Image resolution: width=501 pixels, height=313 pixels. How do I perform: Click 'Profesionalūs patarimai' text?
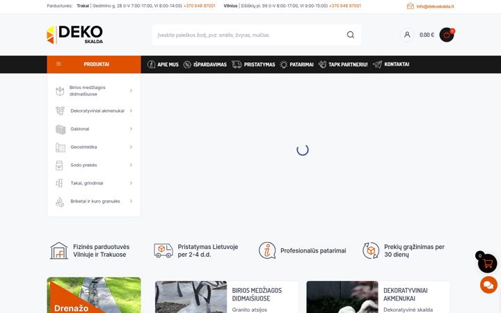pos(313,250)
